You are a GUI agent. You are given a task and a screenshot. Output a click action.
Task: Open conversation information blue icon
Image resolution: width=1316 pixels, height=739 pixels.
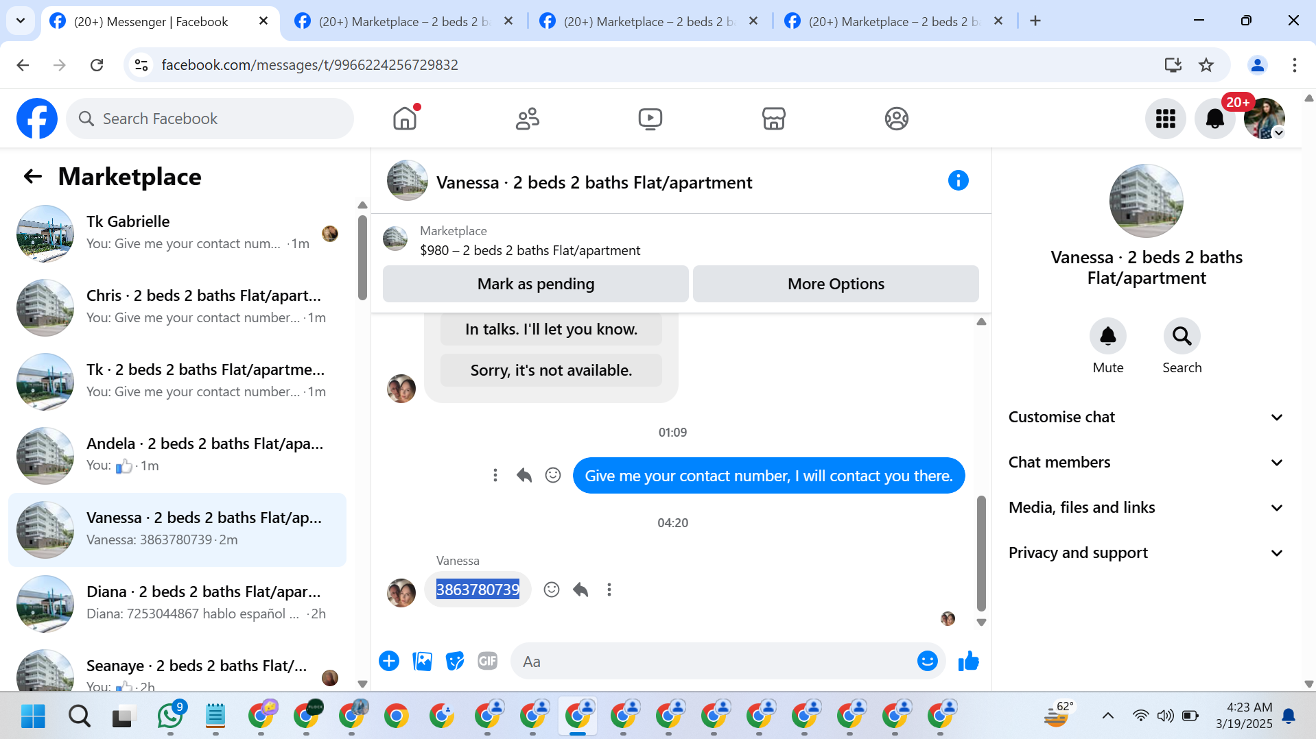[x=958, y=180]
